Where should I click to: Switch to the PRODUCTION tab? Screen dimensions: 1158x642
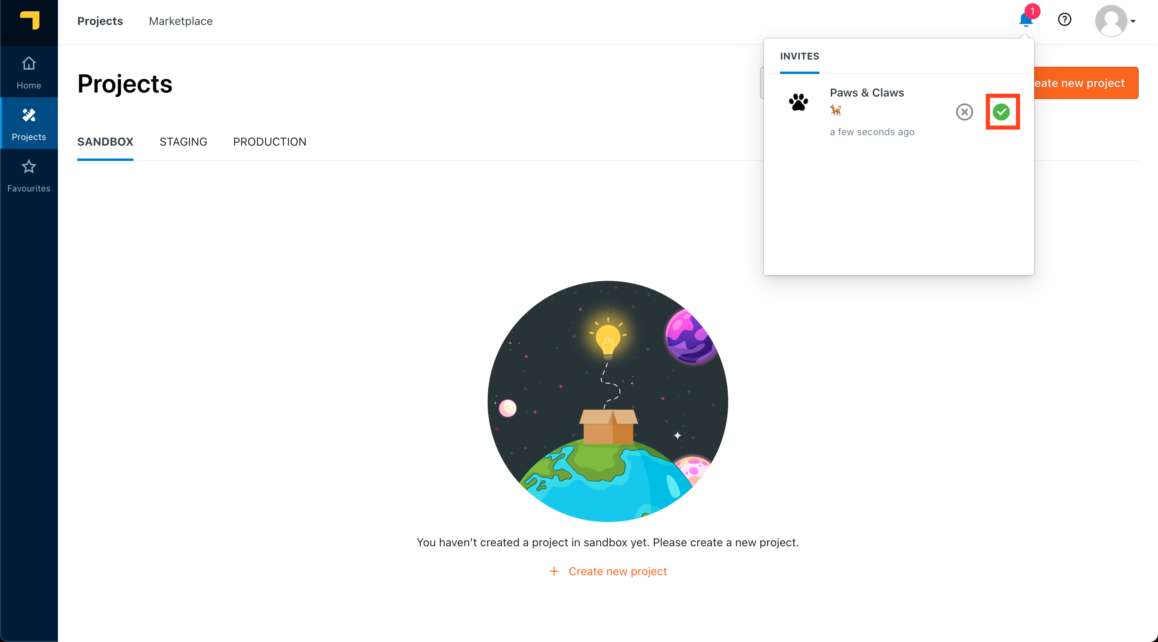tap(269, 142)
